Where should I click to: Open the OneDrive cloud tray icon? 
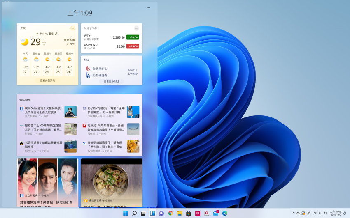point(298,213)
